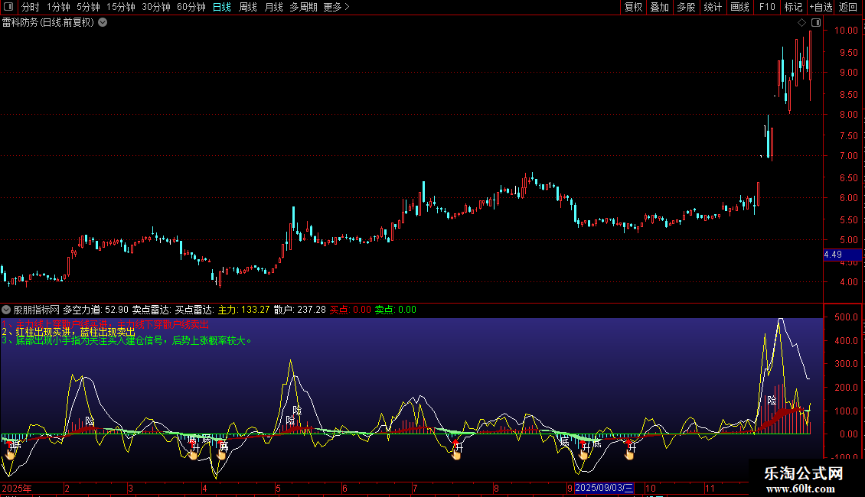Screen dimensions: 865x497
Task: Open the 统计 statistics tool
Action: coord(713,7)
